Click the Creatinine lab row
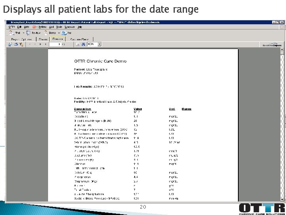 126,116
